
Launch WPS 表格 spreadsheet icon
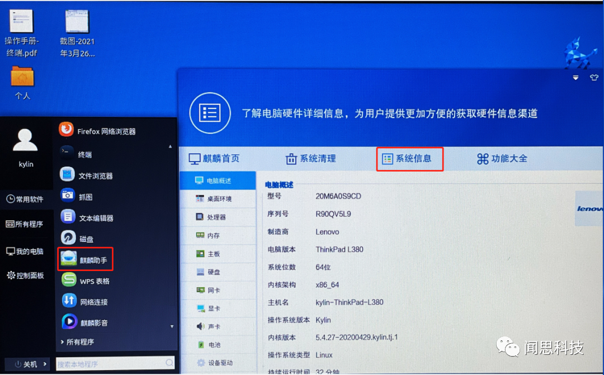69,280
